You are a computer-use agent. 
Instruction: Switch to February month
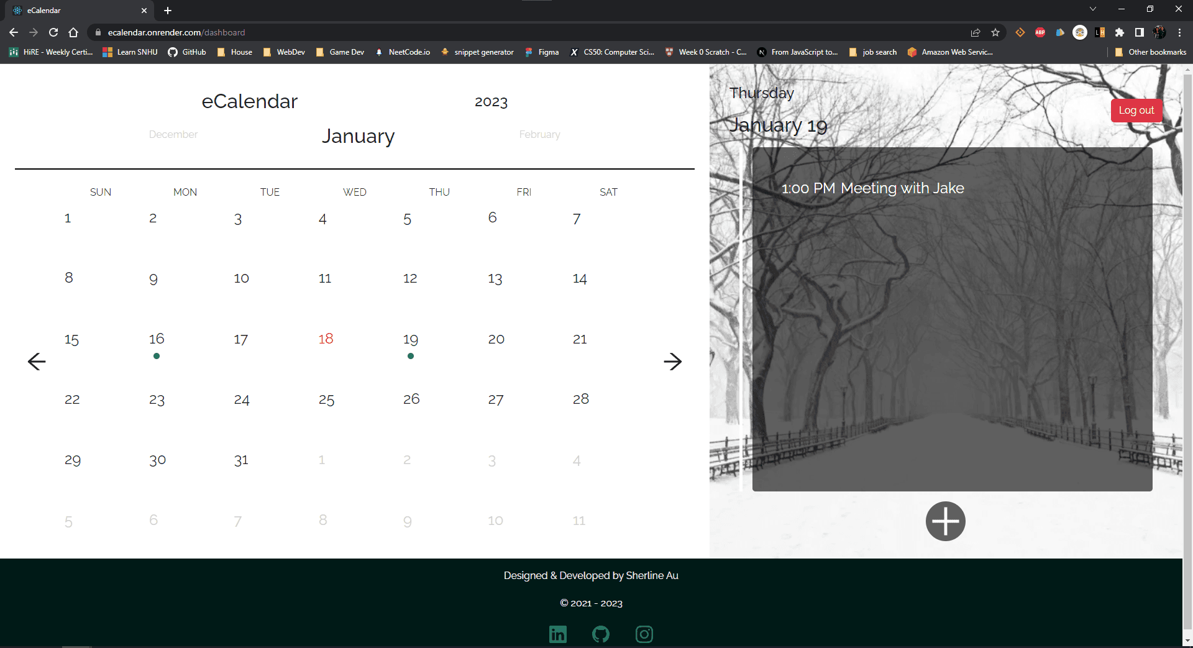pos(539,134)
